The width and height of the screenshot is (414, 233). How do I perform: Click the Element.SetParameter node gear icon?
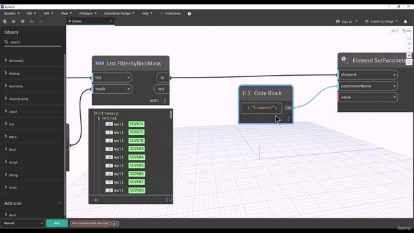point(345,60)
